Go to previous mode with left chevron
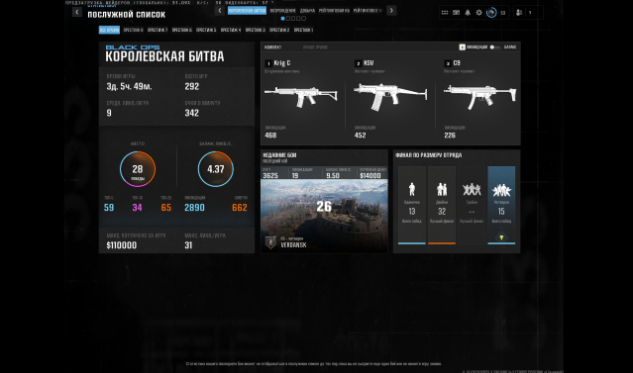633x373 pixels. 220,11
